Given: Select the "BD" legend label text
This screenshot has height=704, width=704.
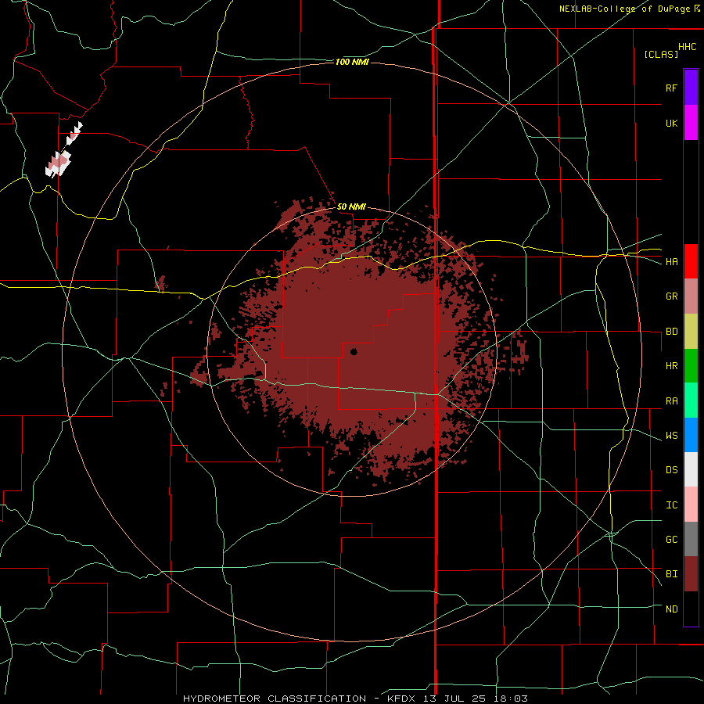Looking at the screenshot, I should 671,332.
